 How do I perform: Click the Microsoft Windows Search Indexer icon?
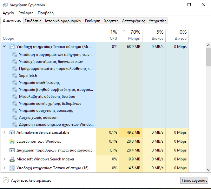(x=12, y=159)
